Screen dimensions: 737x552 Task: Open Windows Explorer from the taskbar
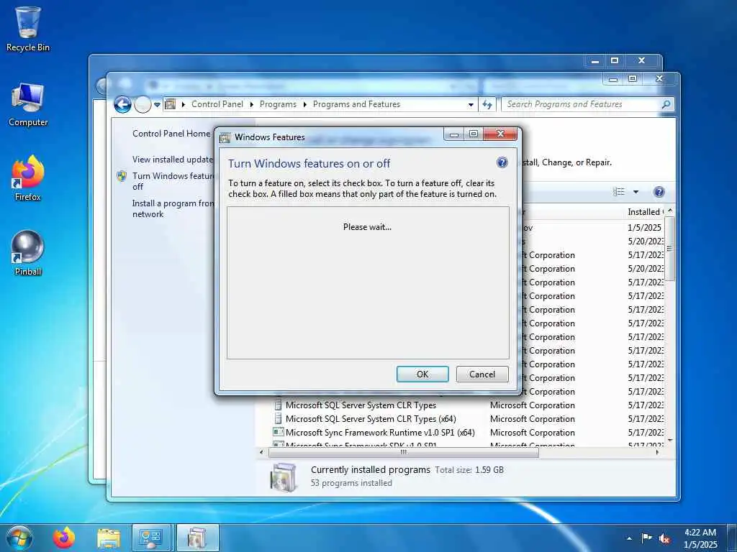(109, 538)
